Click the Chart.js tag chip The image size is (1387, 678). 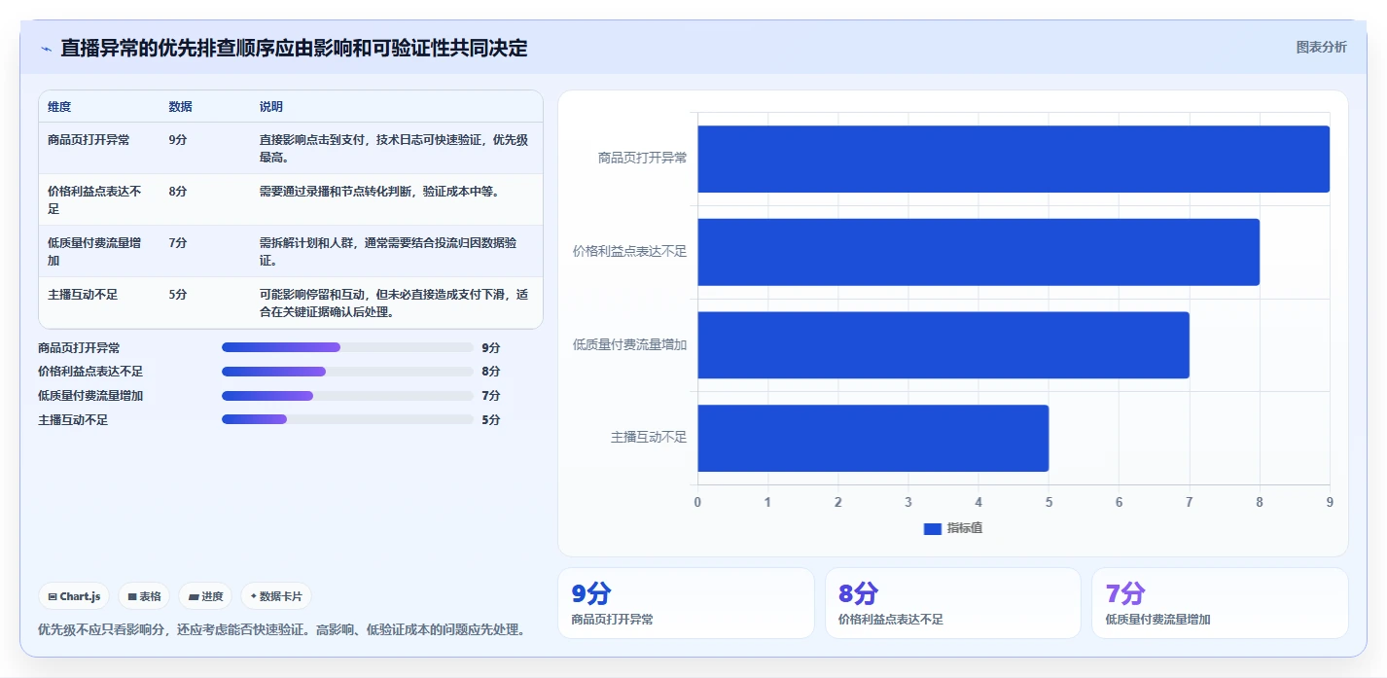click(x=74, y=596)
